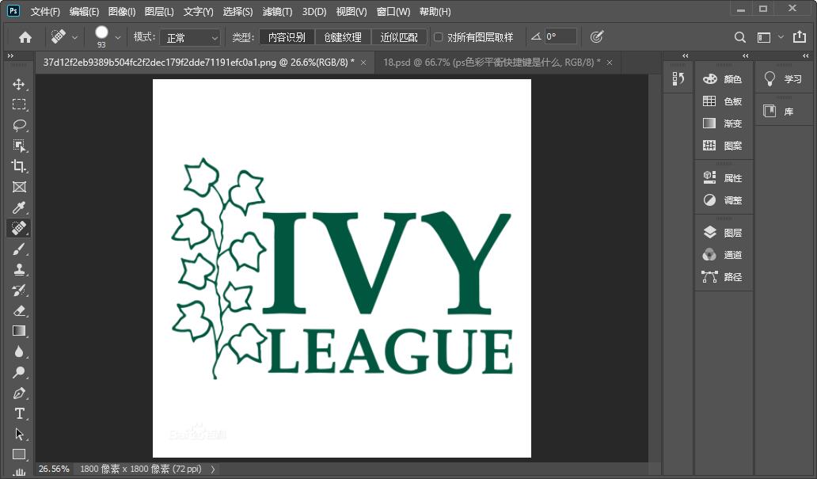Select the Rectangular Marquee tool

click(x=19, y=105)
